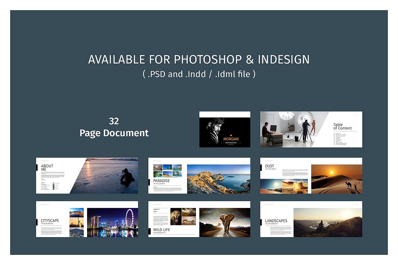Select the Wild Life Photography spread
This screenshot has width=398, height=265.
(199, 219)
